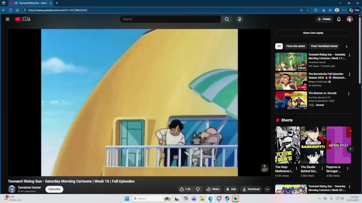
Task: Open browser Settings and more menu
Action: (344, 10)
